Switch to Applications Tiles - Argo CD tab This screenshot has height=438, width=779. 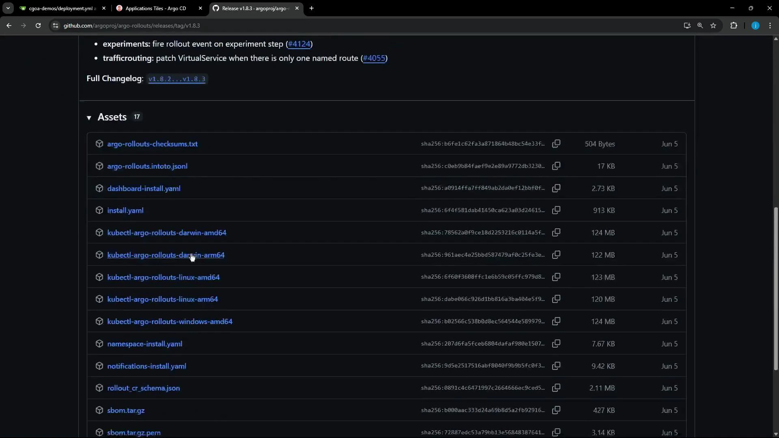click(155, 8)
